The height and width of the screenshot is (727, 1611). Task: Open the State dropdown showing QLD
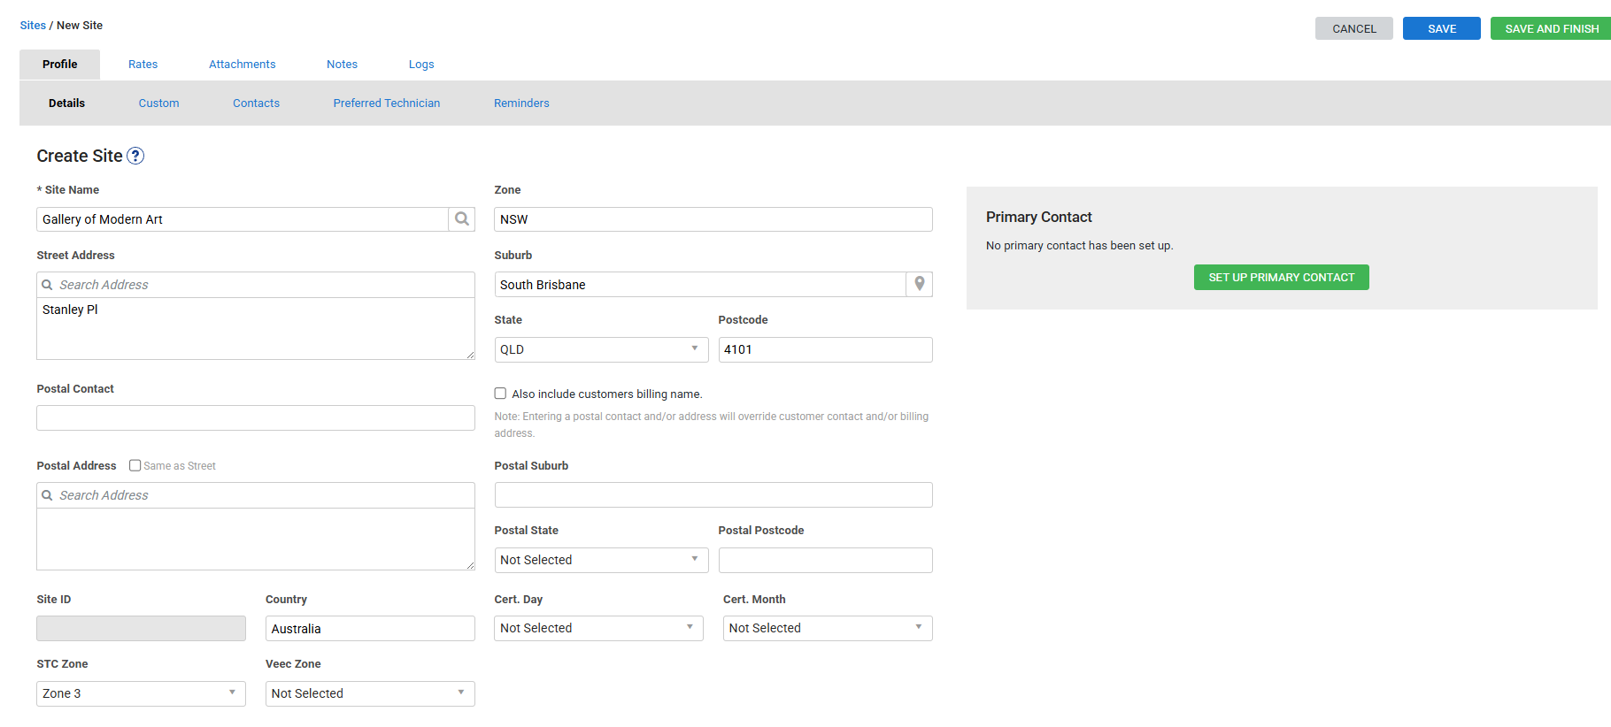click(x=600, y=349)
